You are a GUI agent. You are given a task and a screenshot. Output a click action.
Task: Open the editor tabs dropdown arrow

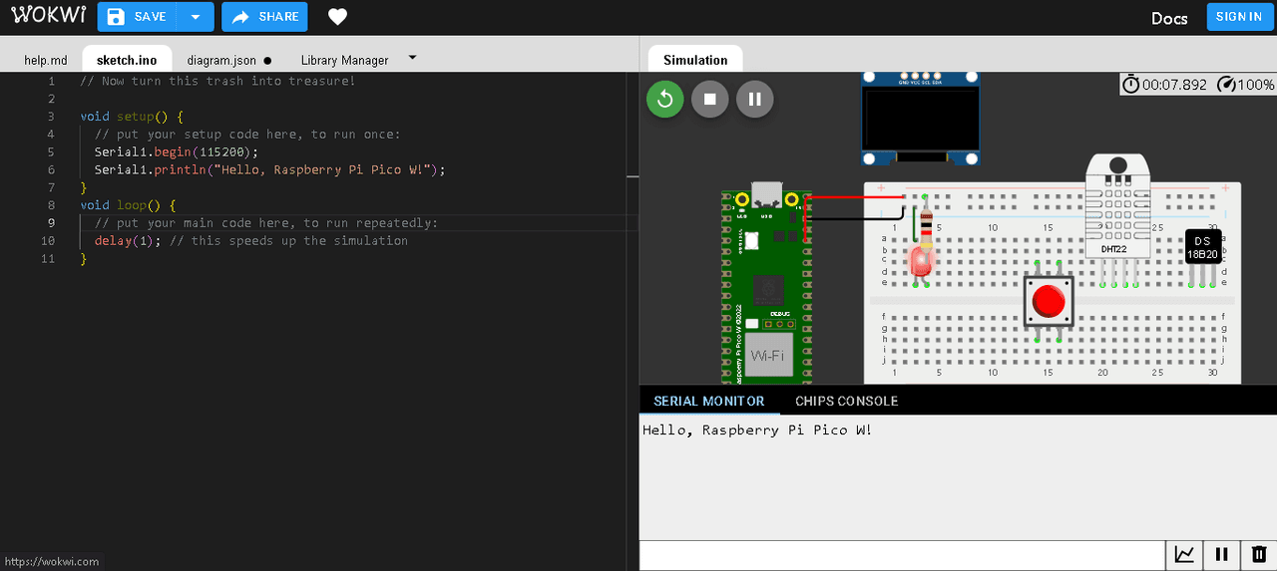click(413, 58)
